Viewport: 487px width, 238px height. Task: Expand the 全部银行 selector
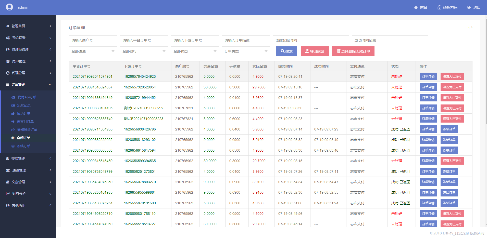click(144, 51)
